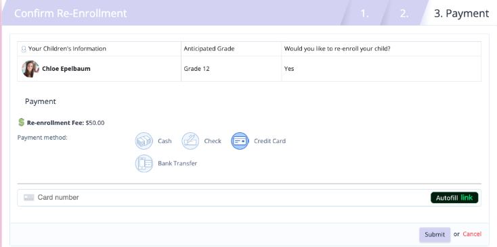Click the Submit button
The height and width of the screenshot is (247, 497).
[x=435, y=235]
